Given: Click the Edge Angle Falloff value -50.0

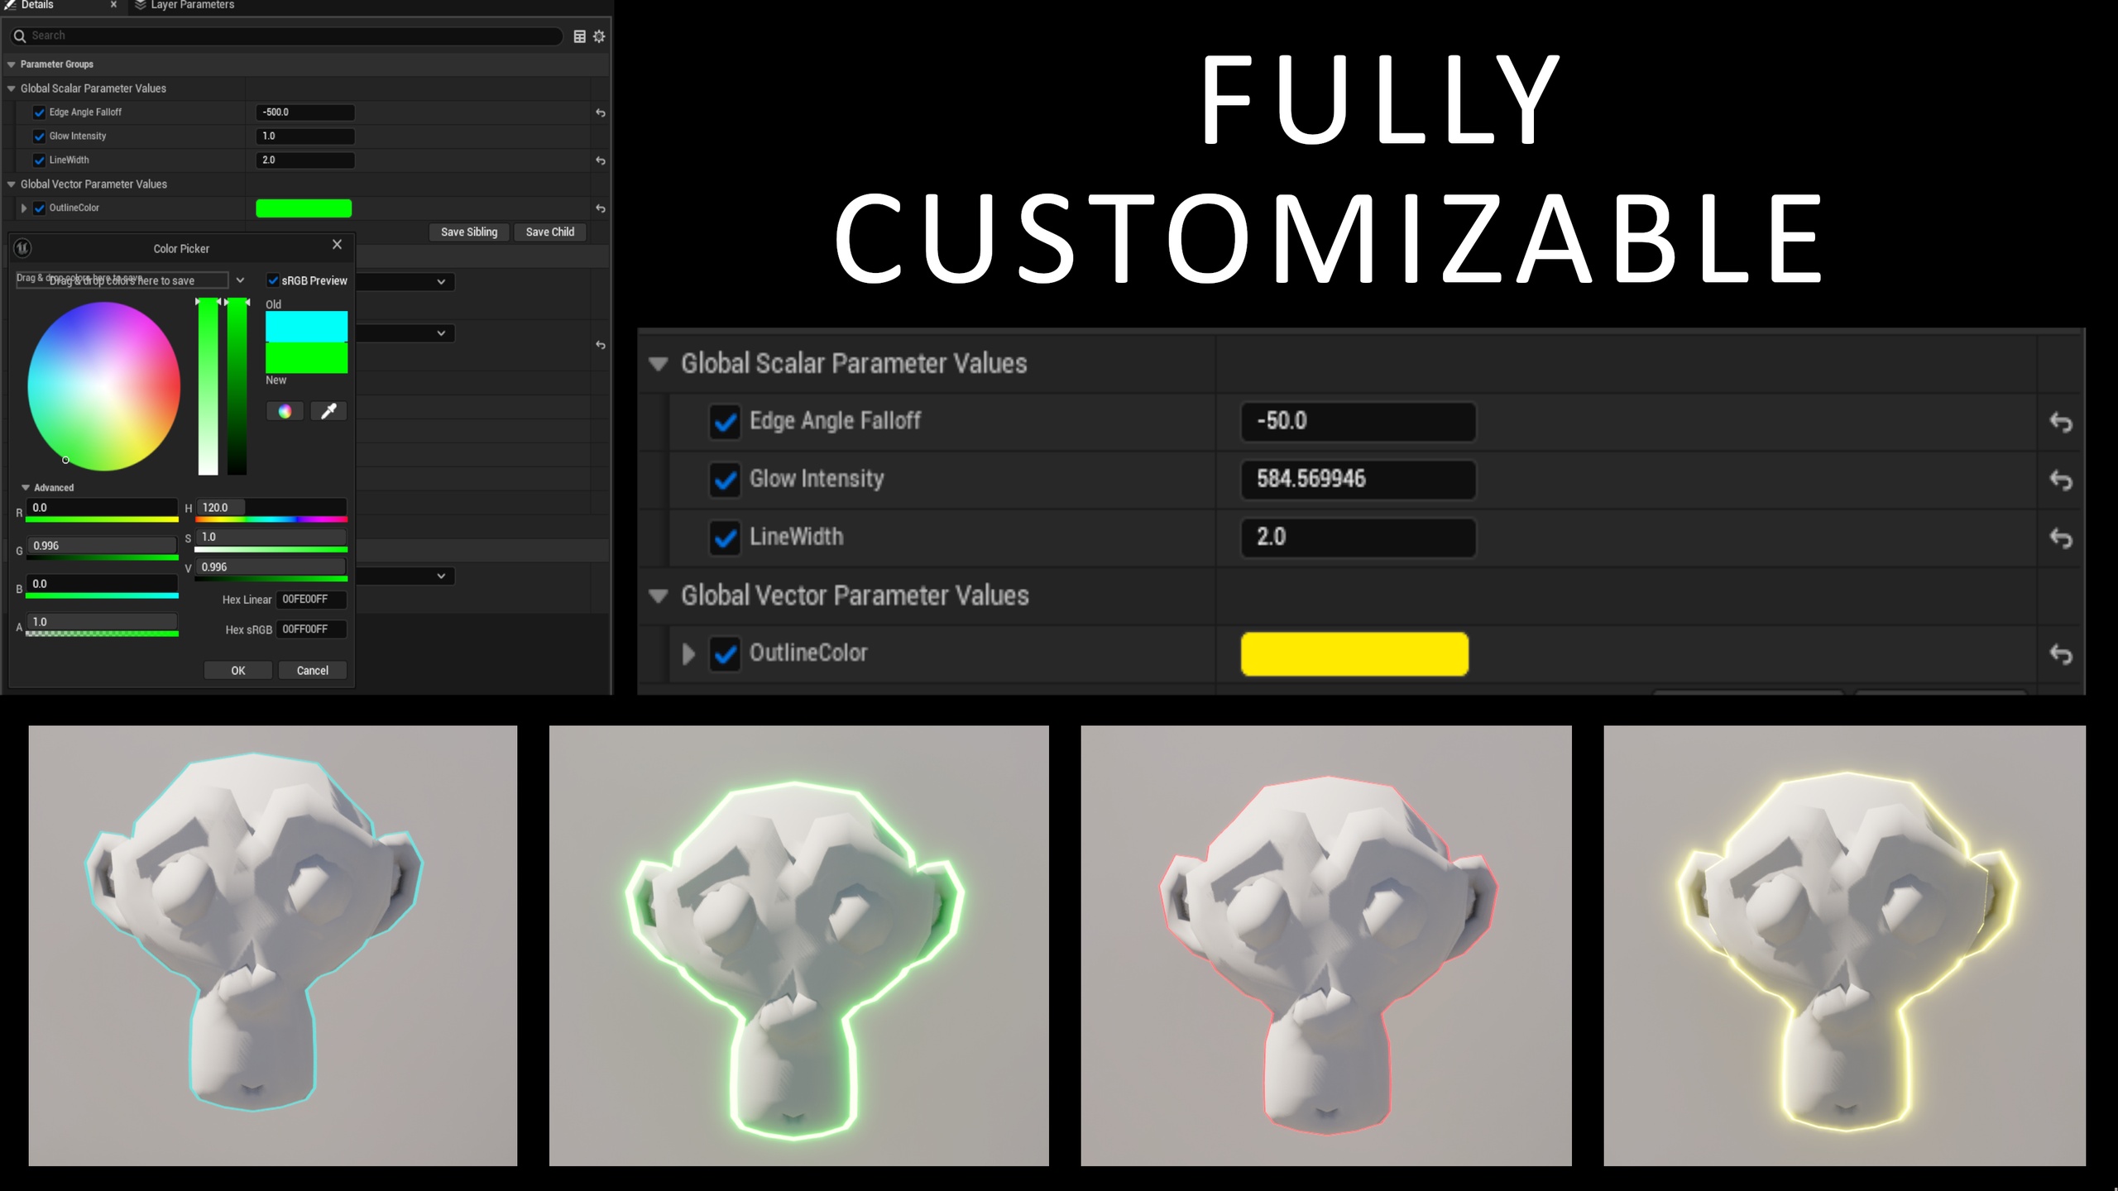Looking at the screenshot, I should [1358, 422].
